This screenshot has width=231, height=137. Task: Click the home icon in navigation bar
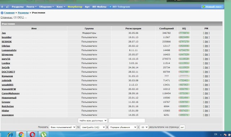(x=2, y=7)
